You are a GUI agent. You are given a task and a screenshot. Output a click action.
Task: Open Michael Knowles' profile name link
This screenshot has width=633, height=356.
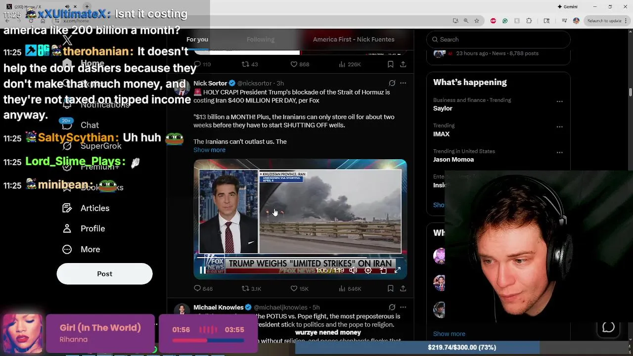click(219, 307)
